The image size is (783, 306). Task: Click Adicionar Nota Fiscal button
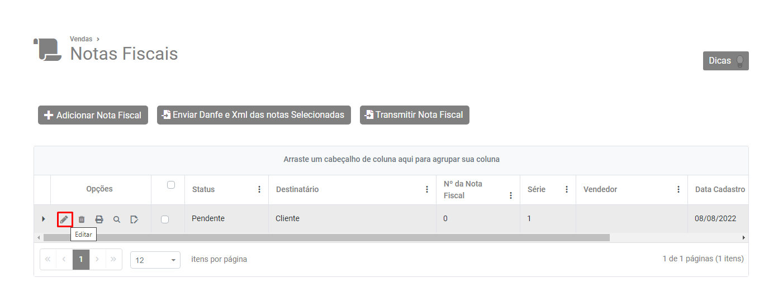pyautogui.click(x=93, y=115)
